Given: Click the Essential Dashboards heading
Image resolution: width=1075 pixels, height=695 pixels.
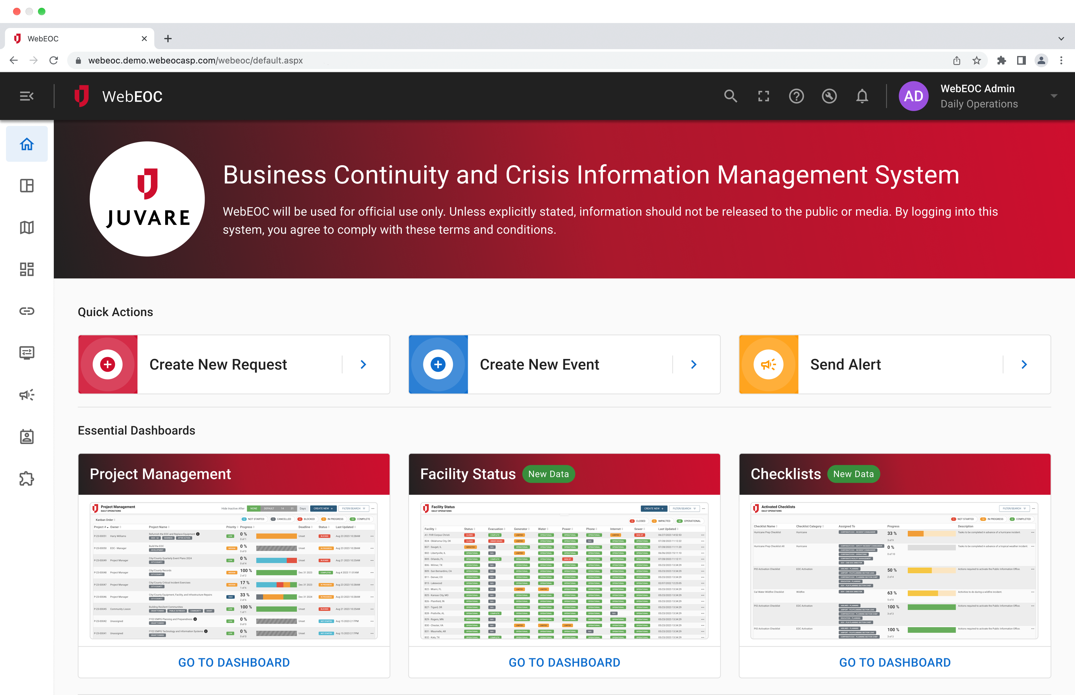Looking at the screenshot, I should pyautogui.click(x=136, y=430).
